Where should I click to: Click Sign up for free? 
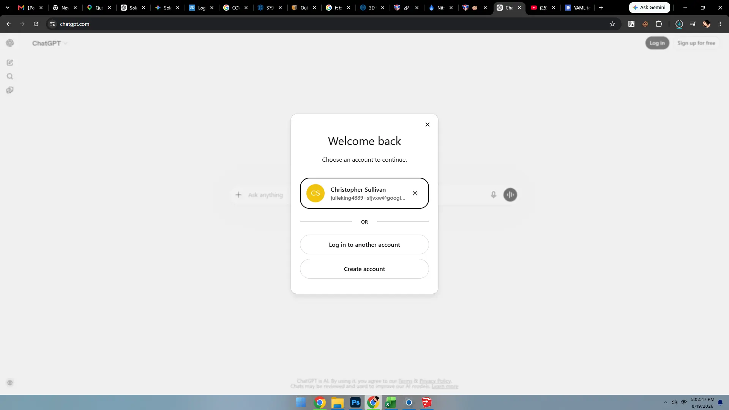pos(696,43)
